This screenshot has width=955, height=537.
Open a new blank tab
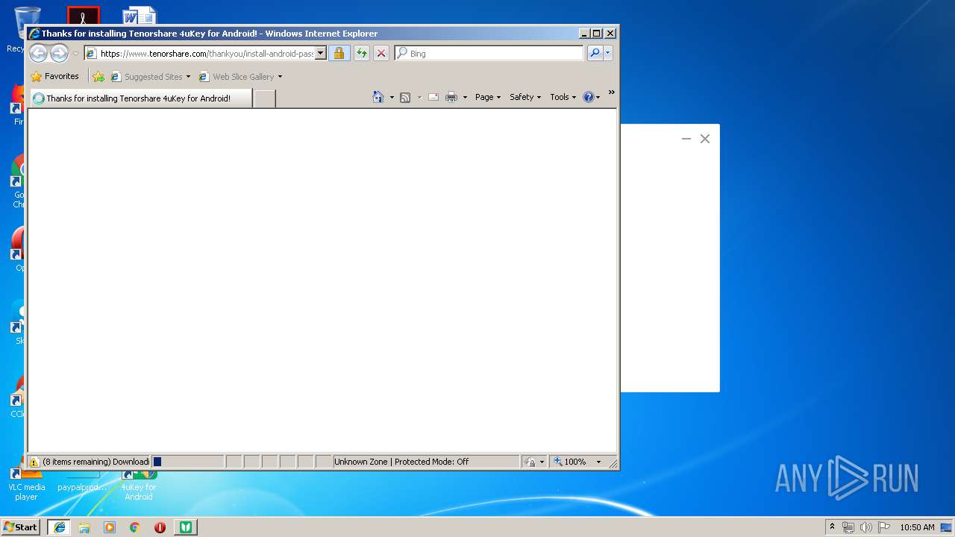(x=264, y=98)
